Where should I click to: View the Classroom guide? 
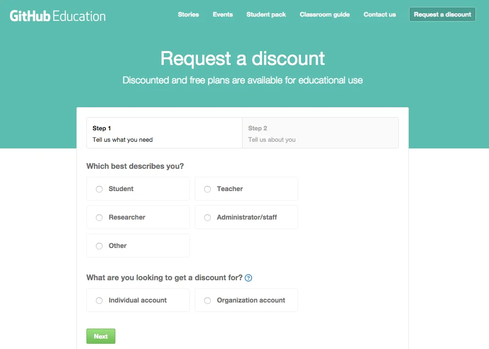325,15
